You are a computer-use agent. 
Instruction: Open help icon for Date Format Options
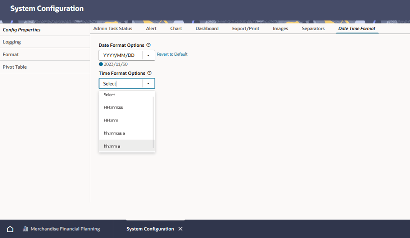click(x=149, y=45)
